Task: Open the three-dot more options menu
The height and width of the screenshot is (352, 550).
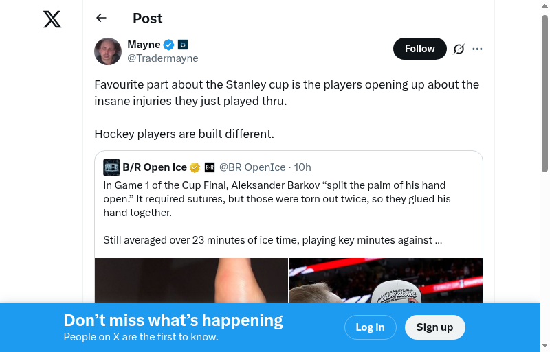Action: click(x=478, y=49)
